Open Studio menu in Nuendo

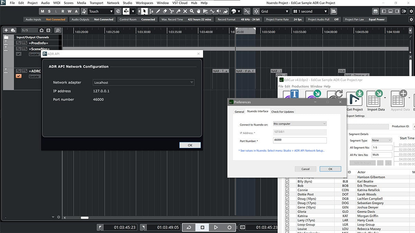[x=127, y=3]
